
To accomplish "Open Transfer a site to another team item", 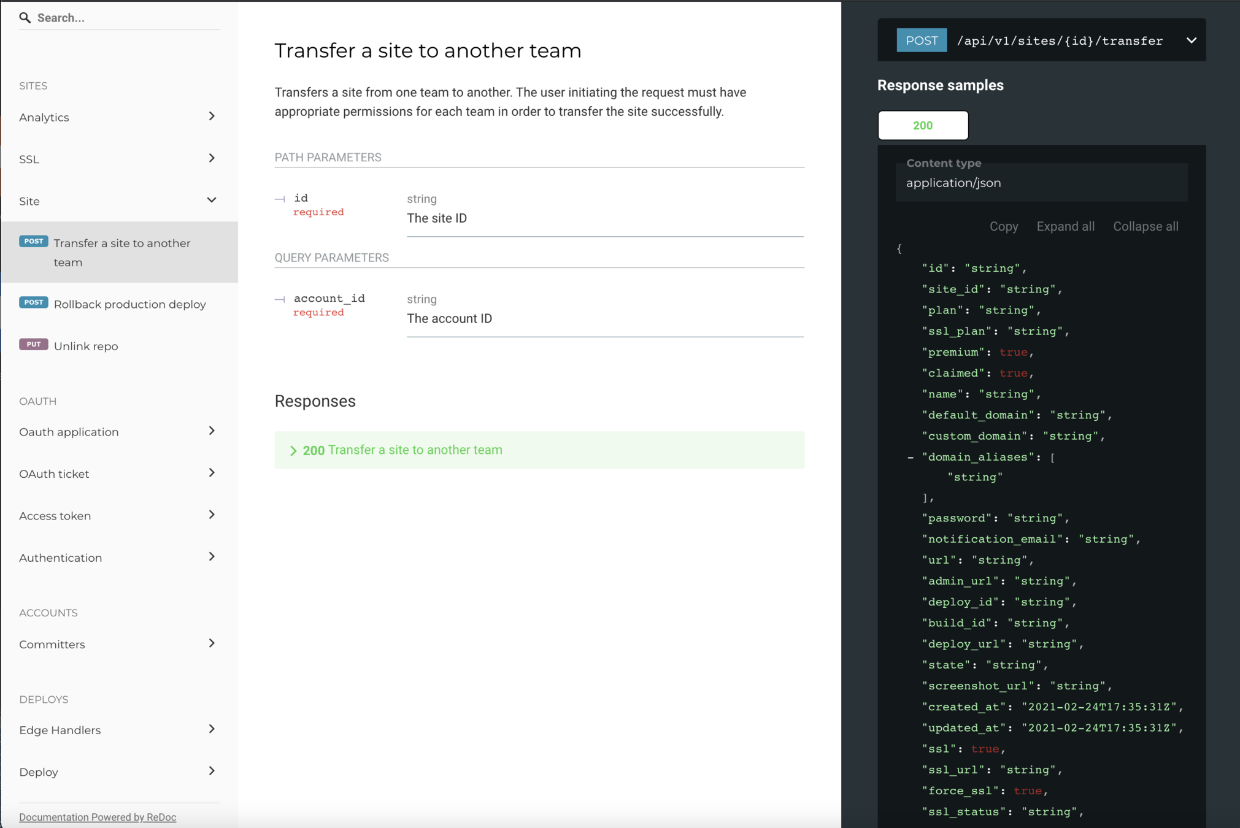I will pos(121,253).
